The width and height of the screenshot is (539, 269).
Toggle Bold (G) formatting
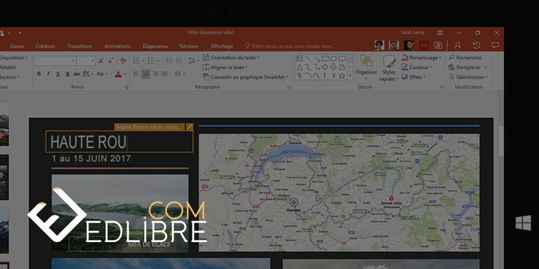tap(39, 74)
